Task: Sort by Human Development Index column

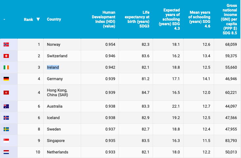Action: (103, 19)
